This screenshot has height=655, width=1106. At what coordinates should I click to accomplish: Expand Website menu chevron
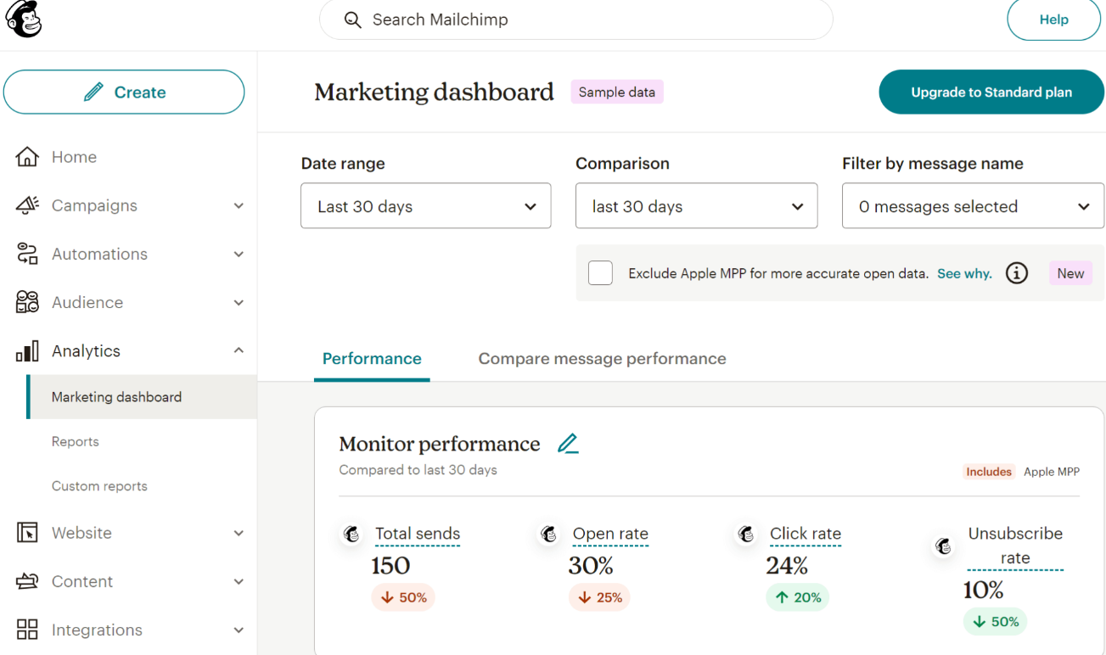click(x=239, y=533)
